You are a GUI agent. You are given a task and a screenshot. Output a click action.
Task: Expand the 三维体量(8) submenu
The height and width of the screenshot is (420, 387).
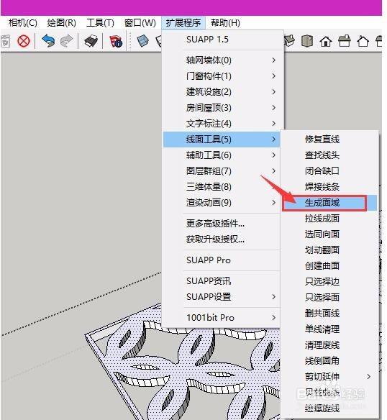222,187
